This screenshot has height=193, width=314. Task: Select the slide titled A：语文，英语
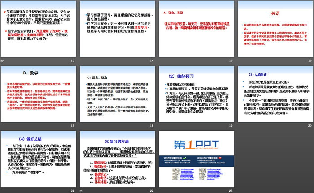point(196,29)
